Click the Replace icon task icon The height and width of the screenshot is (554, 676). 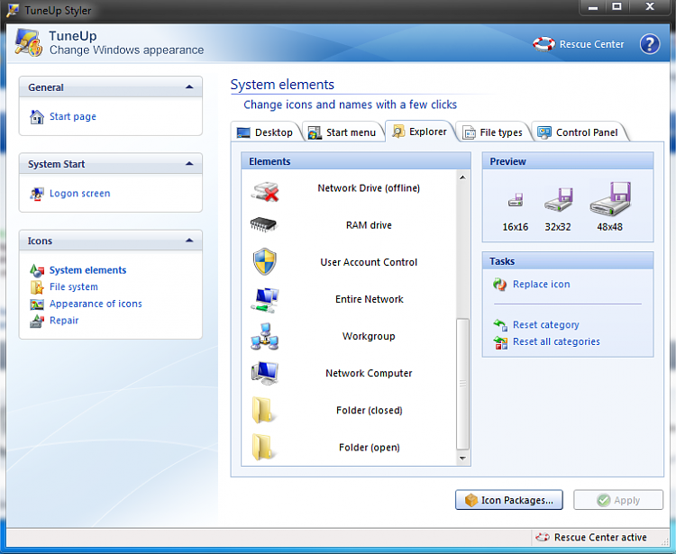point(499,285)
